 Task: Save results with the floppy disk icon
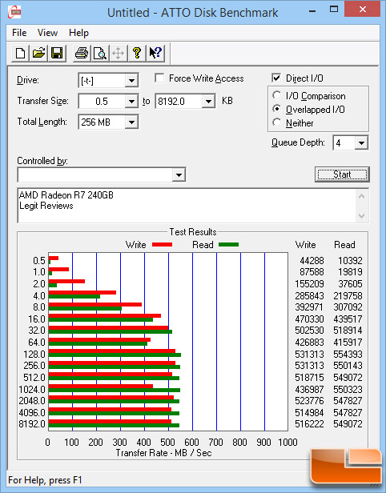[57, 53]
